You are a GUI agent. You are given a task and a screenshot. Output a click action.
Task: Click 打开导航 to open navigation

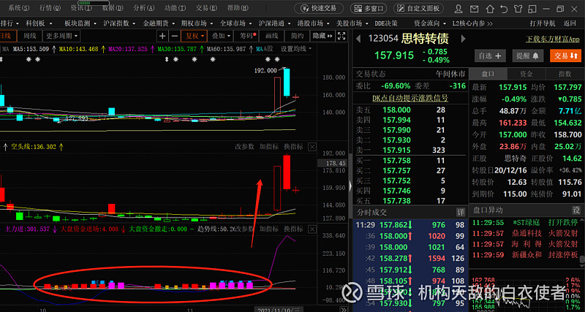[543, 23]
